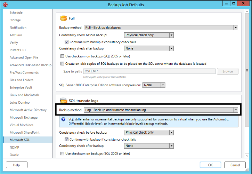Select Advanced Disk-based Backup
Screen dimensions: 252x174
(x=31, y=65)
